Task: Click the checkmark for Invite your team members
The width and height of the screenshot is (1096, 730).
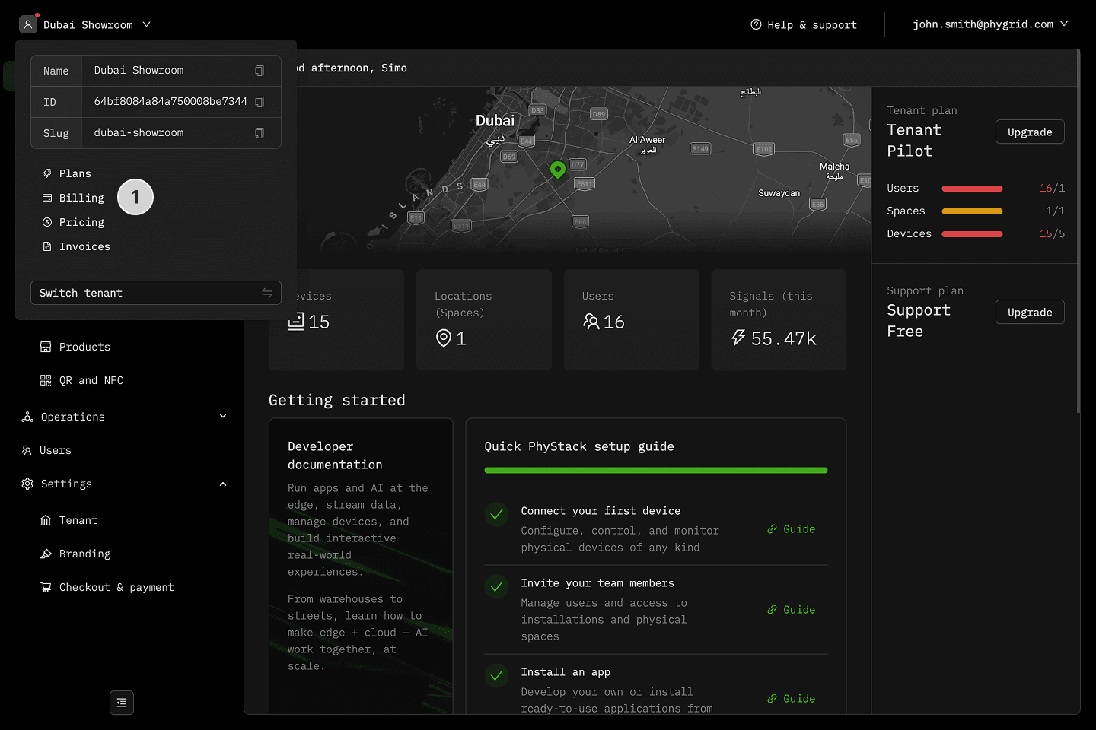Action: click(x=497, y=587)
